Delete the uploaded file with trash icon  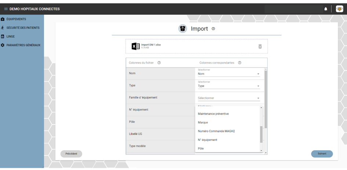[x=260, y=46]
